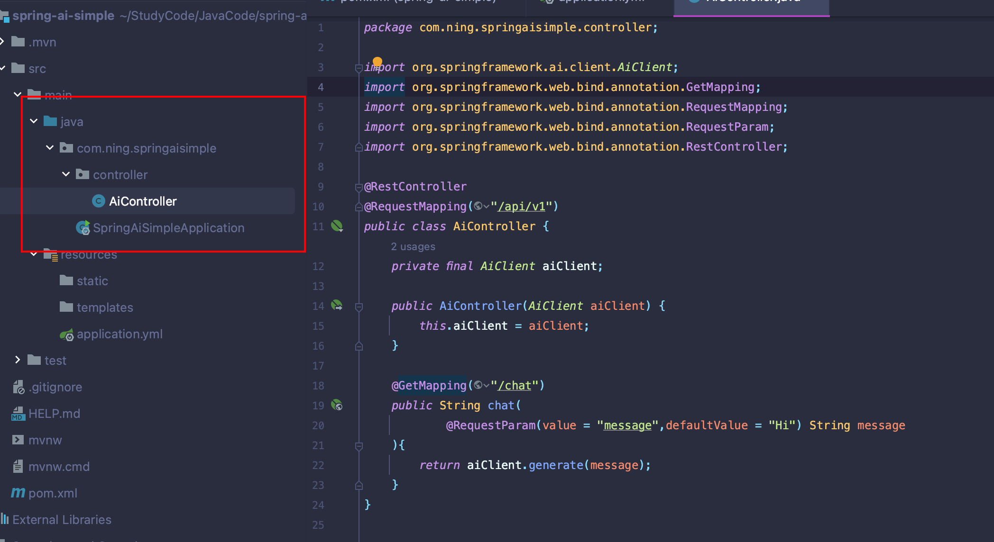Toggle the fold marker at the @RestController line
This screenshot has height=542, width=994.
(359, 187)
